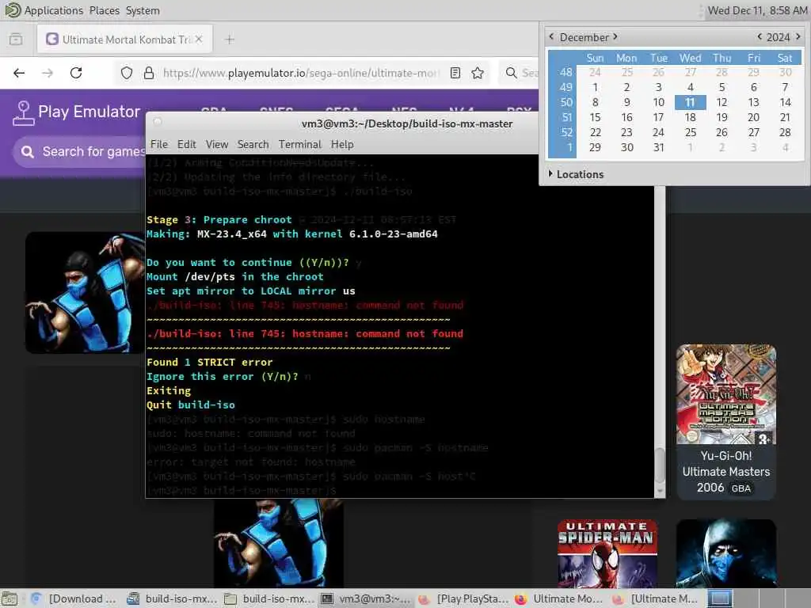Switch to Ultimate Mo... Firefox taskbar window
Viewport: 811px width, 608px height.
coord(560,598)
